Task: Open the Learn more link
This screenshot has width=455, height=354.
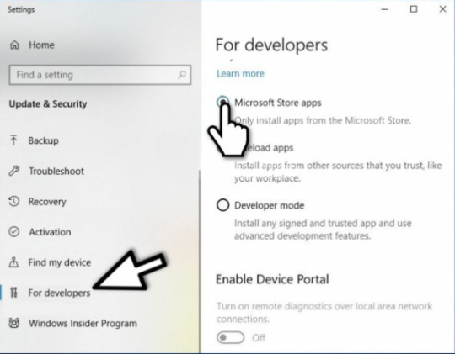Action: tap(240, 74)
